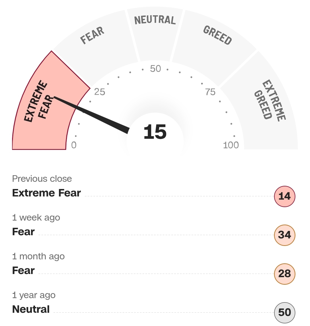310x326 pixels.
Task: Click the bold Neutral text under 1 year ago
Action: click(x=31, y=309)
